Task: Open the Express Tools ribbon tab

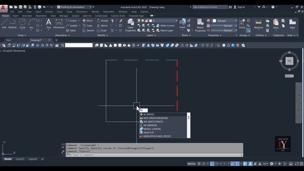Action: [x=118, y=16]
